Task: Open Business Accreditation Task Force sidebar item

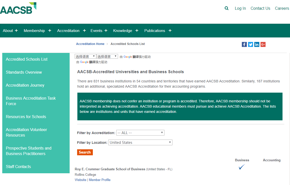Action: pos(31,101)
